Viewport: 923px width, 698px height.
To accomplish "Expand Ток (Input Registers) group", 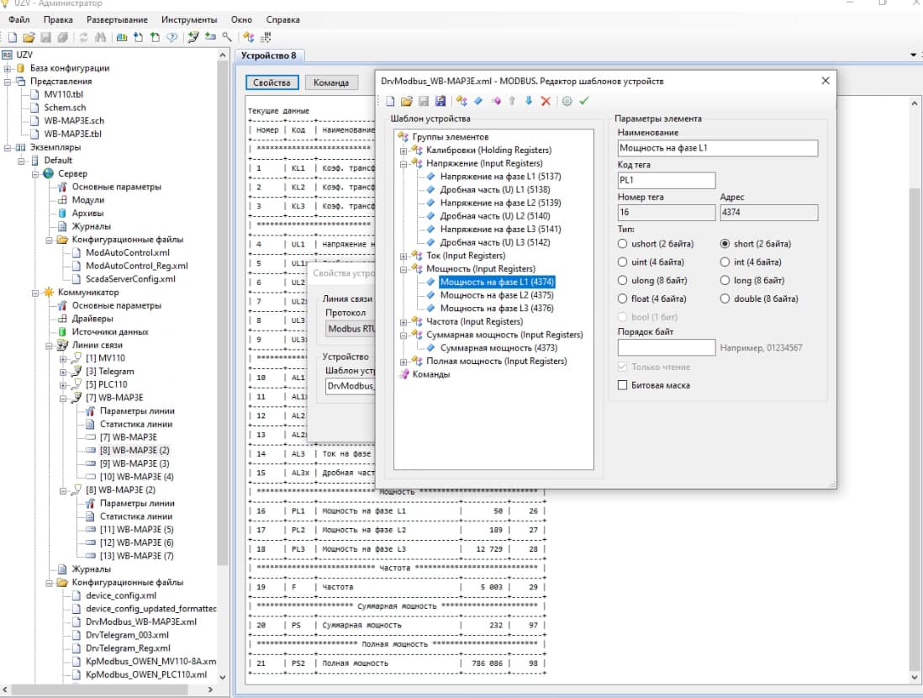I will pyautogui.click(x=403, y=256).
